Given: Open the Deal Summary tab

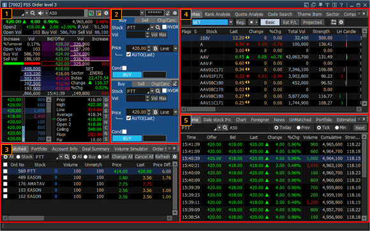Looking at the screenshot, I should [96, 149].
